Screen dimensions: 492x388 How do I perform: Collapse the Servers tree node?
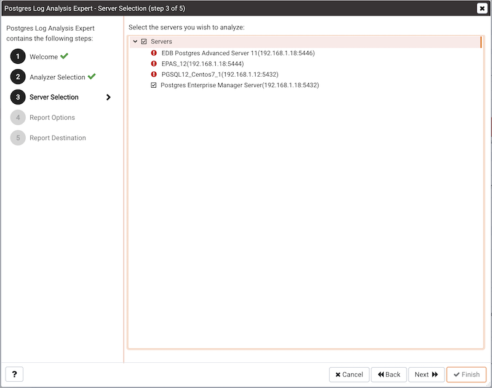(x=135, y=41)
